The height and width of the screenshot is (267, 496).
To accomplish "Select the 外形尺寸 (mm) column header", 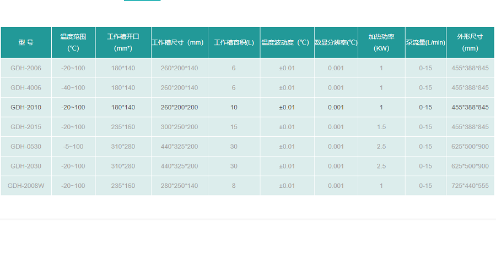I will (470, 42).
